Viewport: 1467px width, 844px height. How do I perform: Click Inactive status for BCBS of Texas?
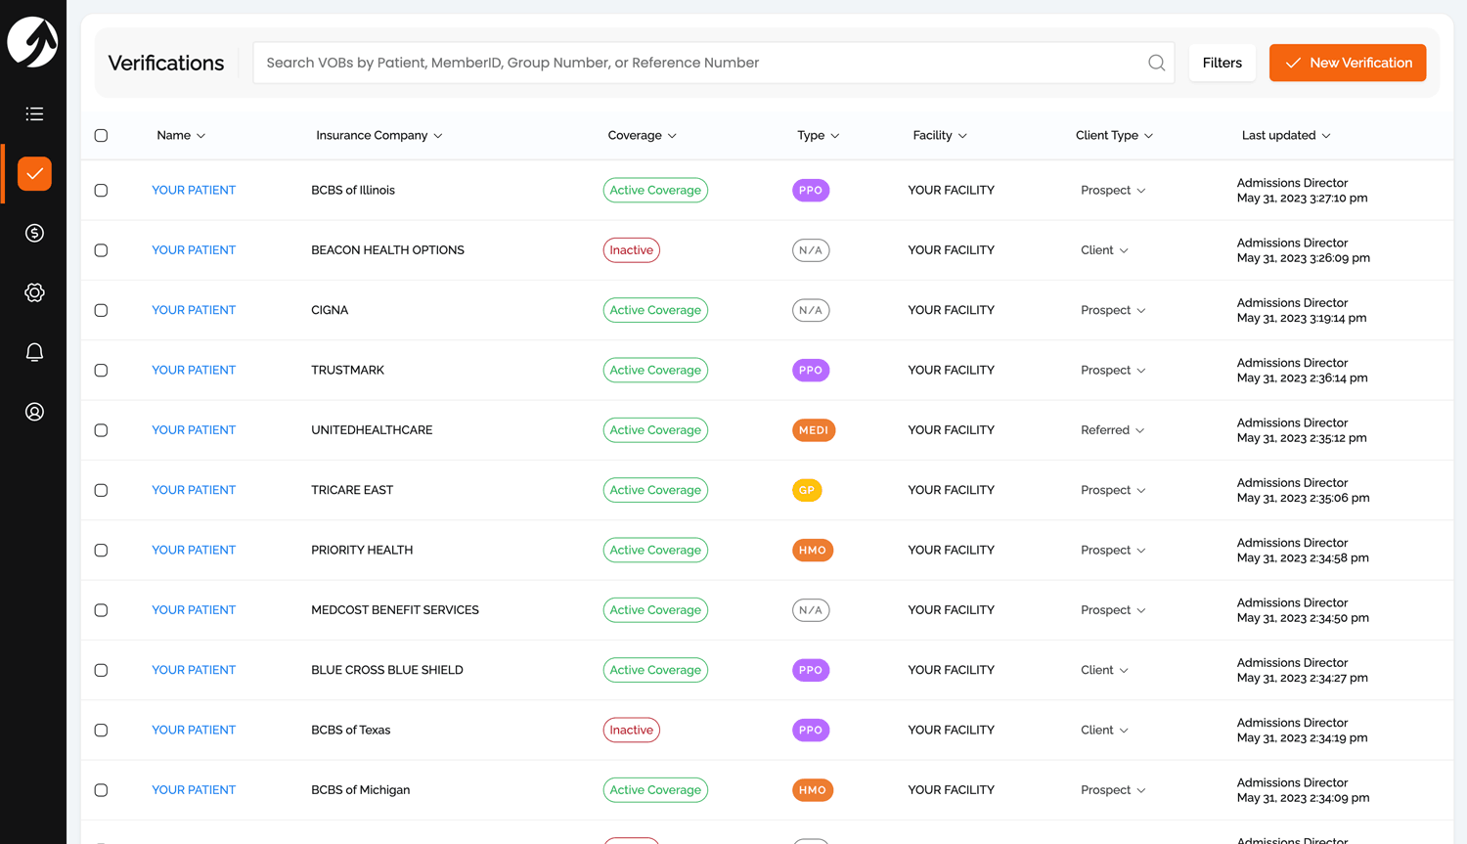[632, 731]
